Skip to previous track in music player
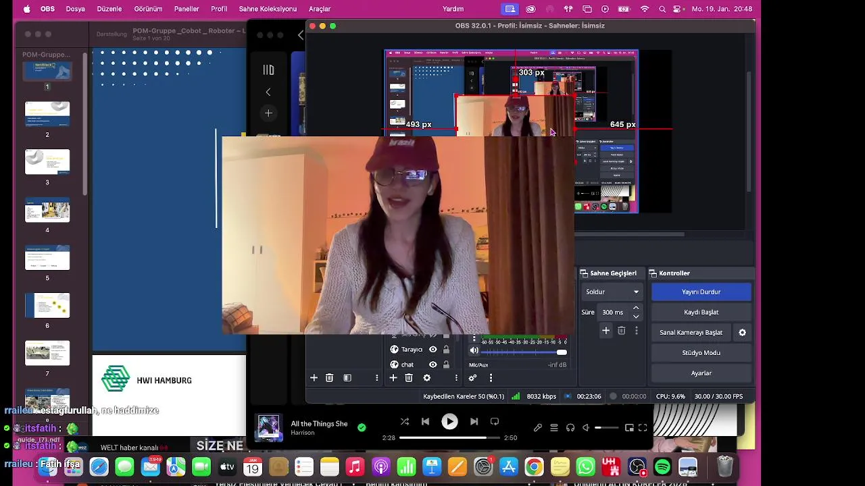 coord(425,422)
